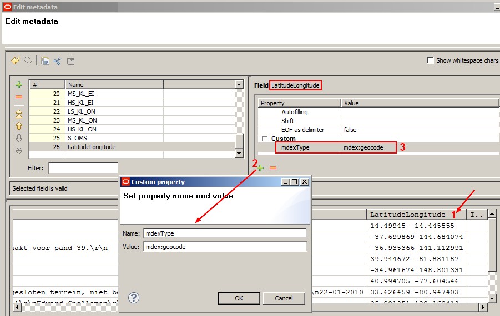Image resolution: width=500 pixels, height=316 pixels.
Task: Add a new field with green plus
Action: click(x=19, y=85)
